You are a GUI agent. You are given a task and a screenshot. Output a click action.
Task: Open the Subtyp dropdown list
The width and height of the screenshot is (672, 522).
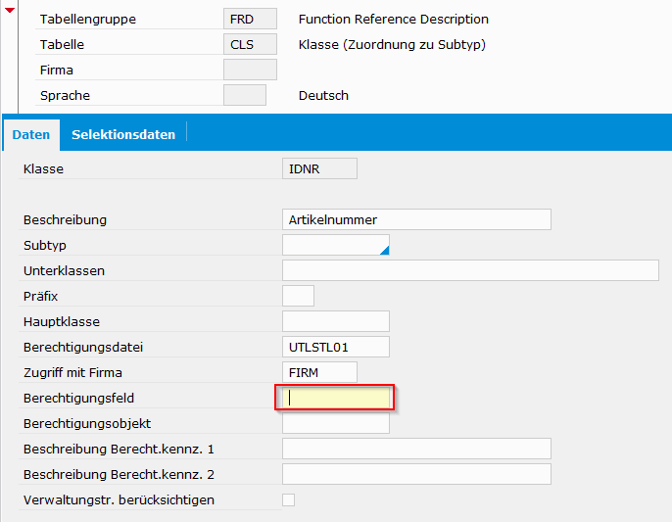tap(335, 245)
